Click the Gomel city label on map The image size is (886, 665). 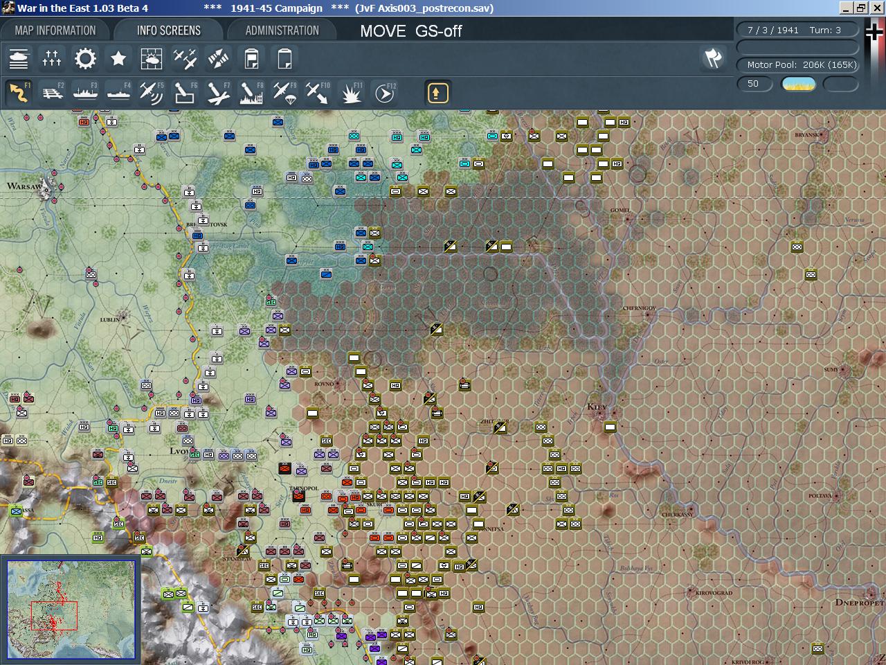click(620, 211)
